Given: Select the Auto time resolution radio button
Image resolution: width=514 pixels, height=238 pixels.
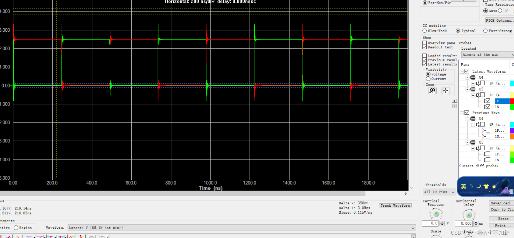Looking at the screenshot, I should pos(486,11).
